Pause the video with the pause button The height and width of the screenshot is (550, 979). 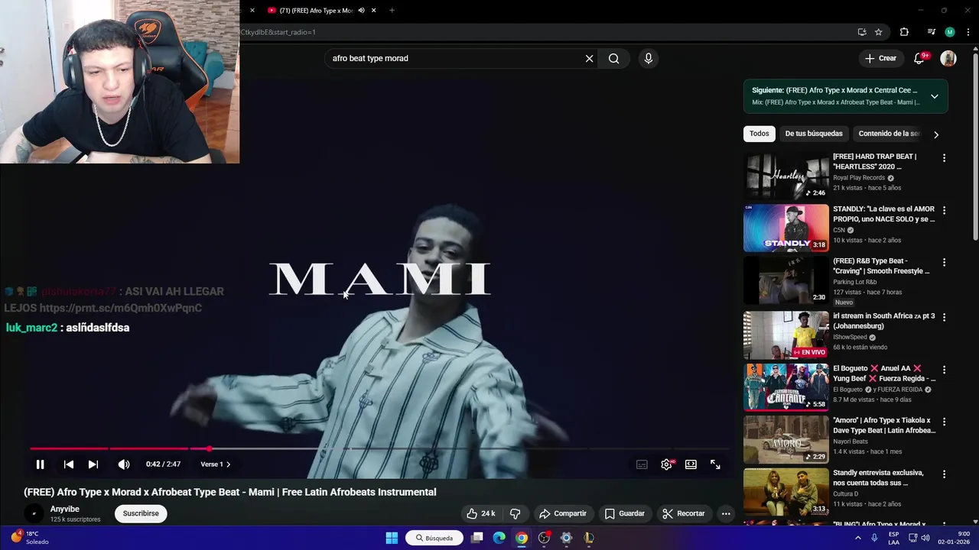40,464
